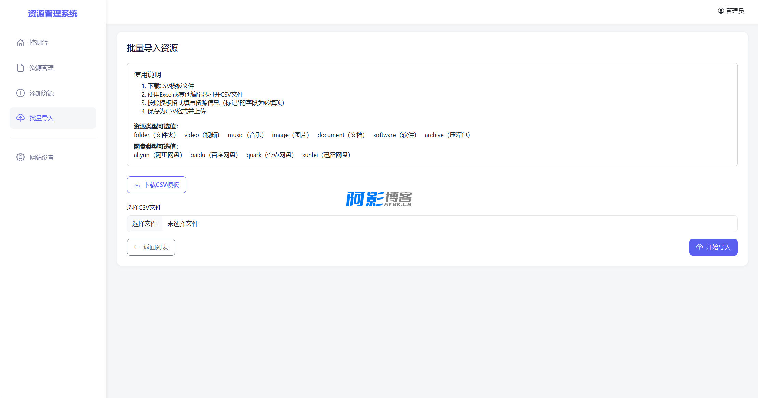This screenshot has height=398, width=758.
Task: Click the plus circle icon for 添加资源
Action: pos(21,93)
